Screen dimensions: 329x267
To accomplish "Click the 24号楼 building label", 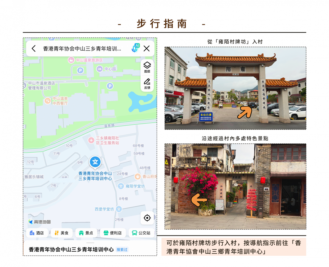I will [x=122, y=174].
